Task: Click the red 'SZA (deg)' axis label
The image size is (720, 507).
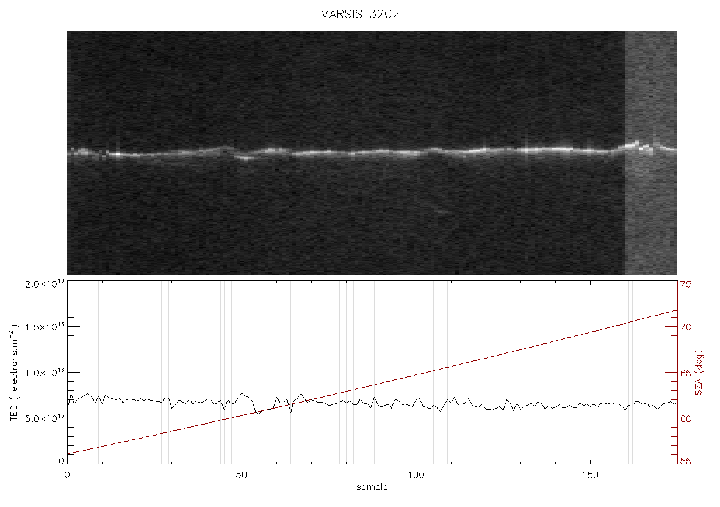Action: (x=699, y=373)
